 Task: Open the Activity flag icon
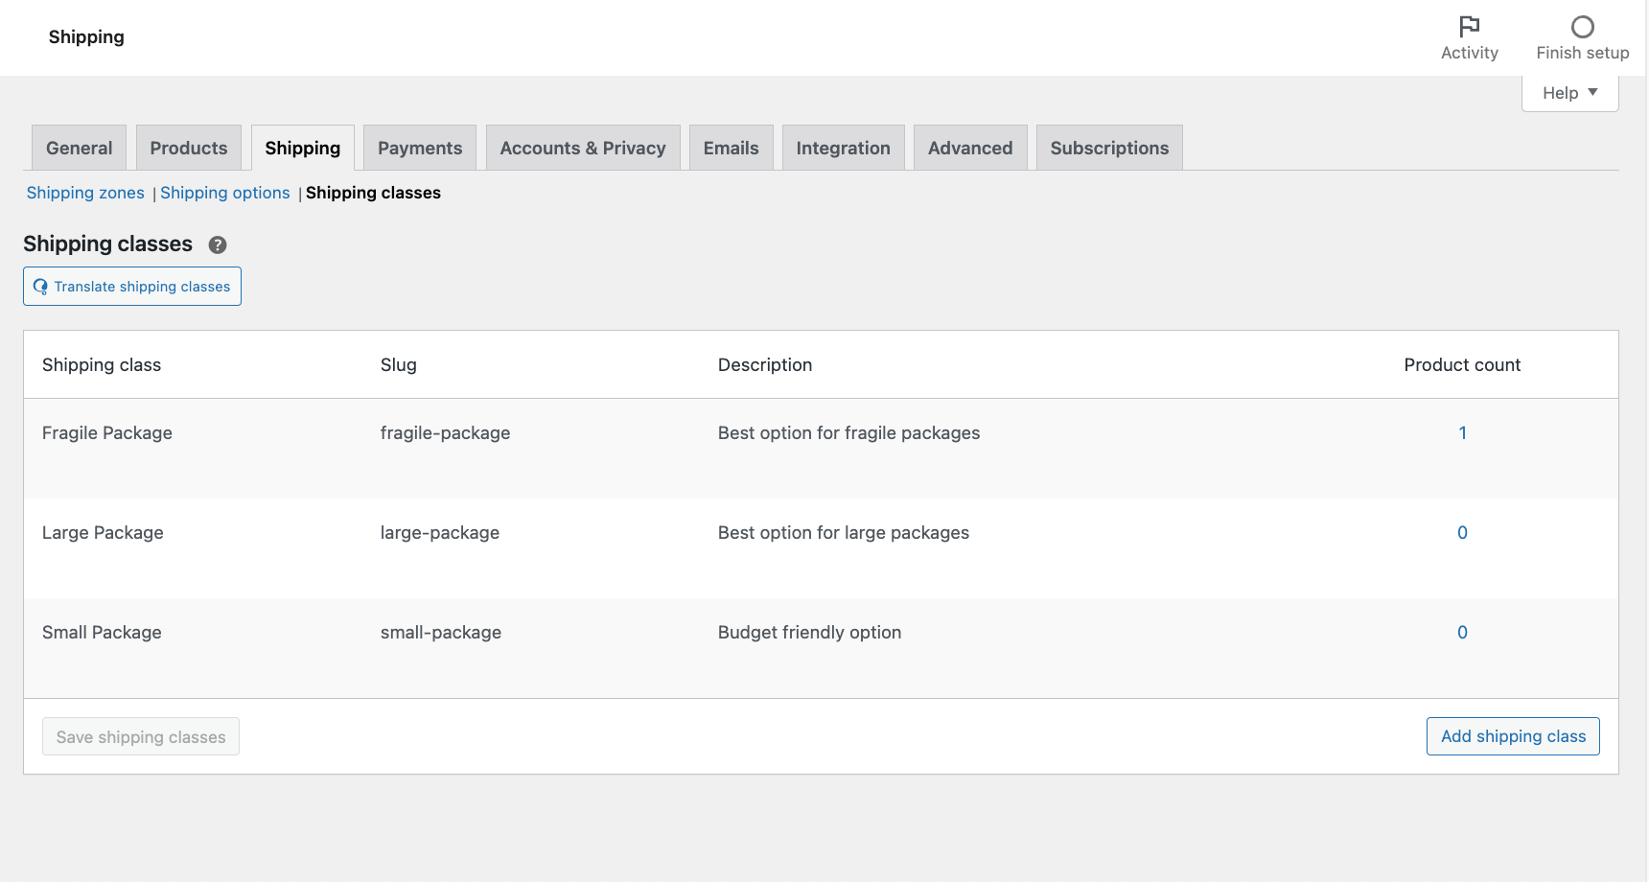(x=1469, y=26)
